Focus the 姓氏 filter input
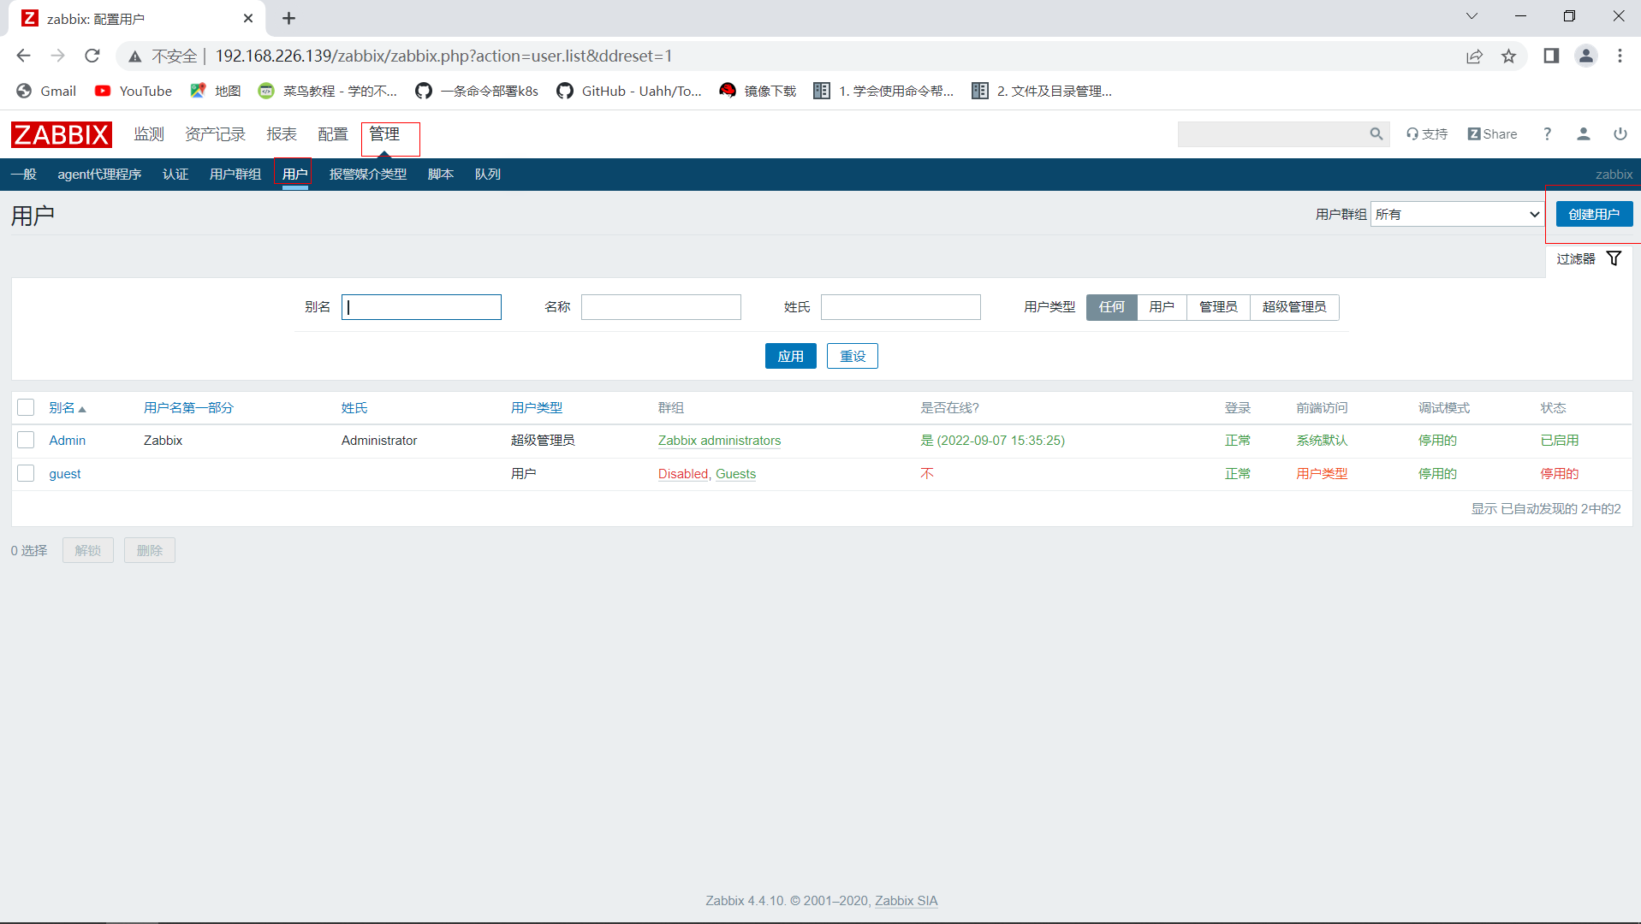1641x924 pixels. pos(901,307)
